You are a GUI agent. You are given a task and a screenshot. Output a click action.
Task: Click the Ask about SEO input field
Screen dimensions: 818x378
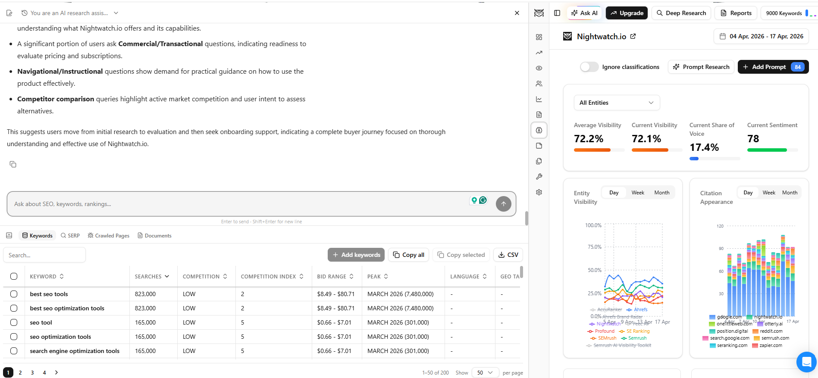tap(237, 204)
